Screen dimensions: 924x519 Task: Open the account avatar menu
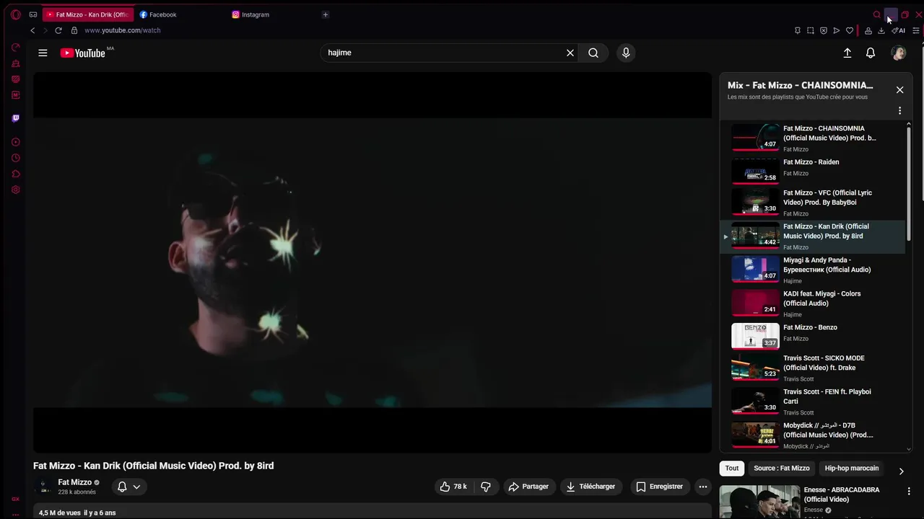[899, 53]
